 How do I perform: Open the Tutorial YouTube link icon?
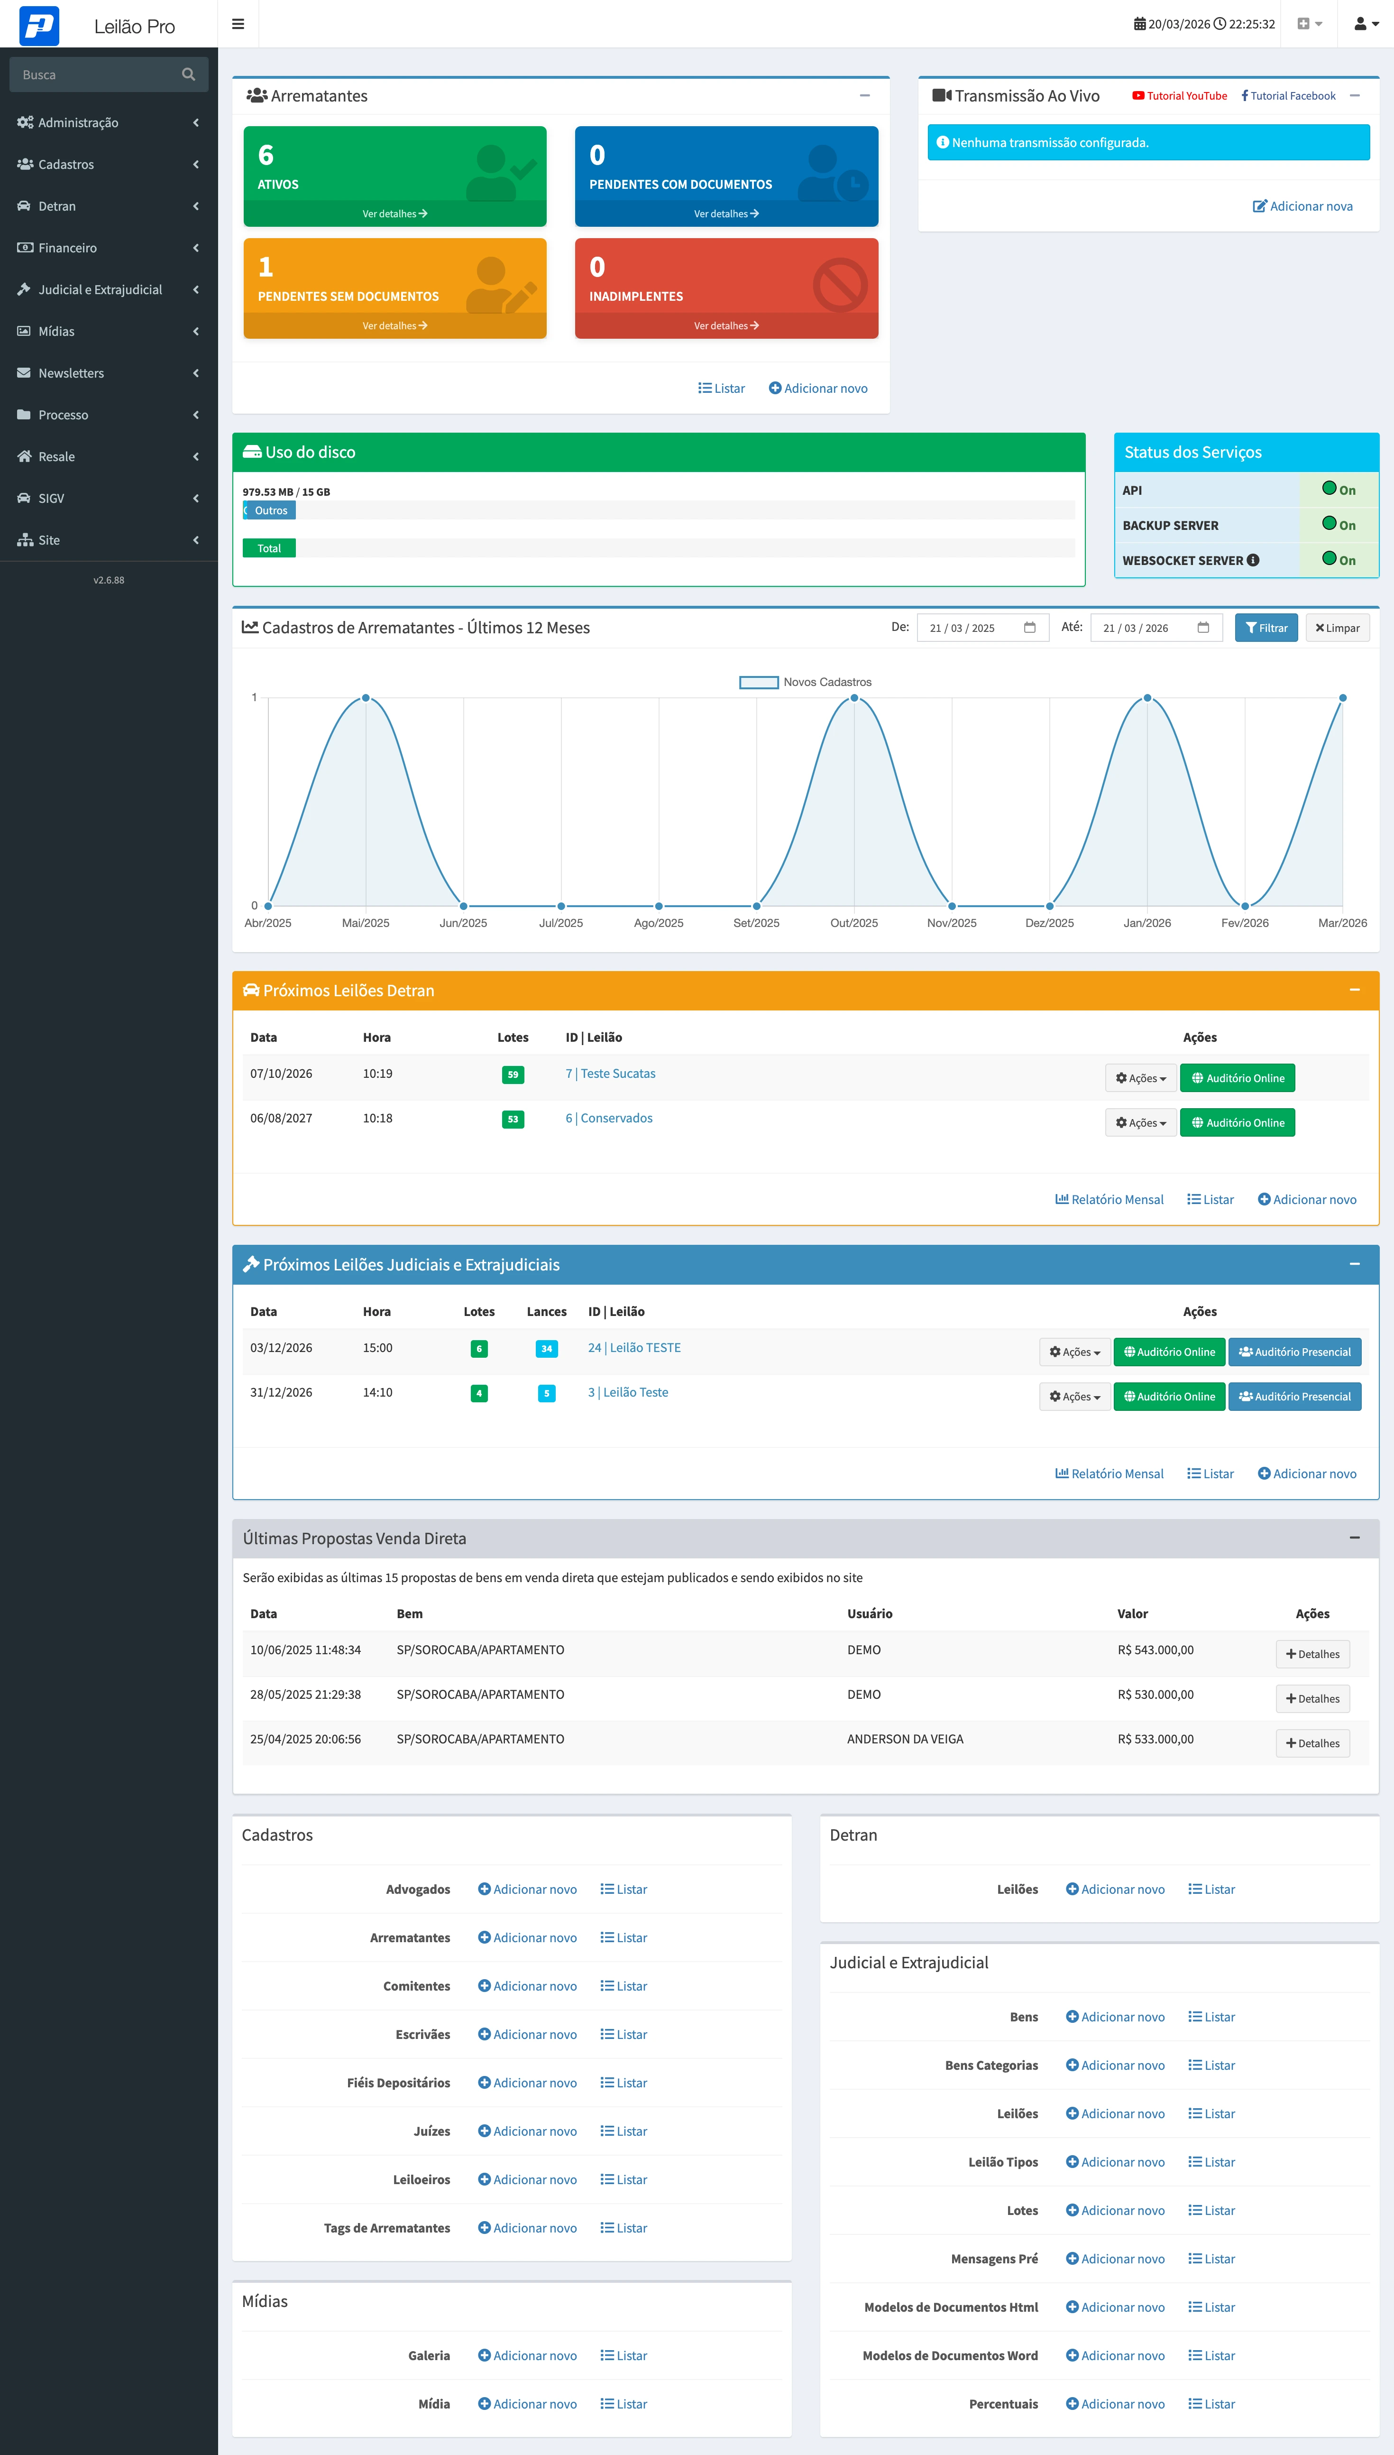coord(1137,95)
